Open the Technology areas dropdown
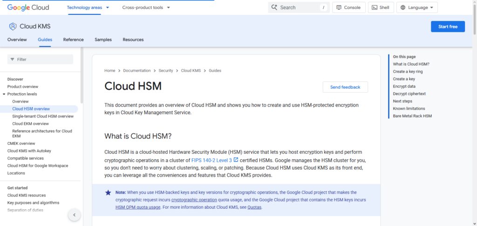Viewport: 477px width, 226px height. click(x=88, y=7)
